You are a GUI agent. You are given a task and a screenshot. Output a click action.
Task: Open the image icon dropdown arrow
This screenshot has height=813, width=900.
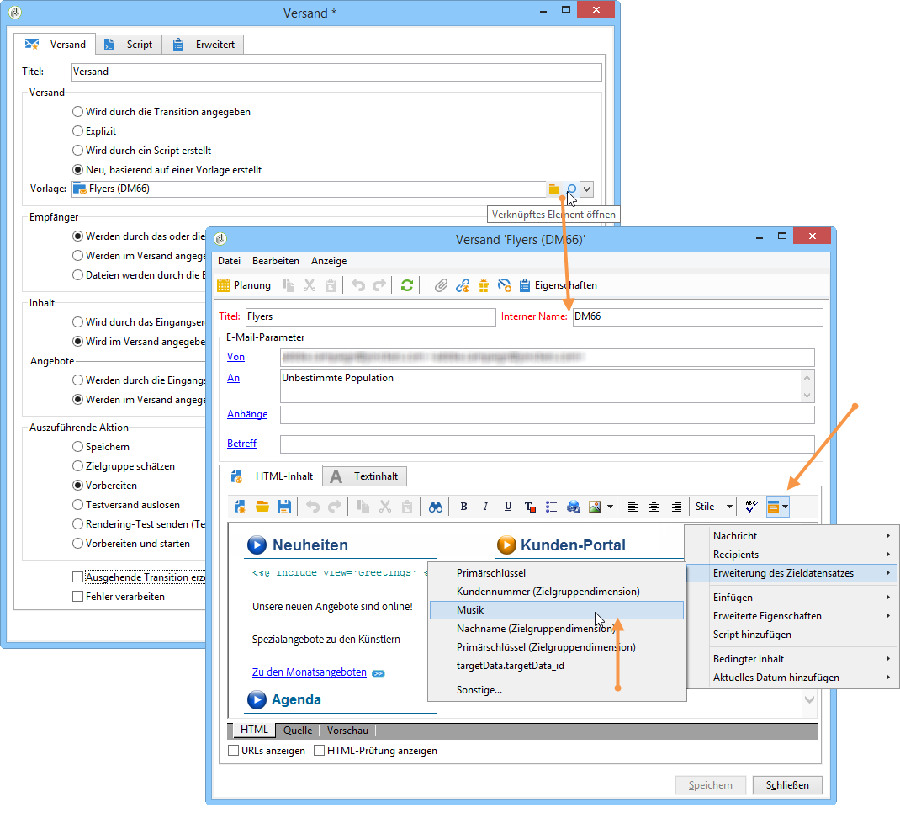point(610,507)
